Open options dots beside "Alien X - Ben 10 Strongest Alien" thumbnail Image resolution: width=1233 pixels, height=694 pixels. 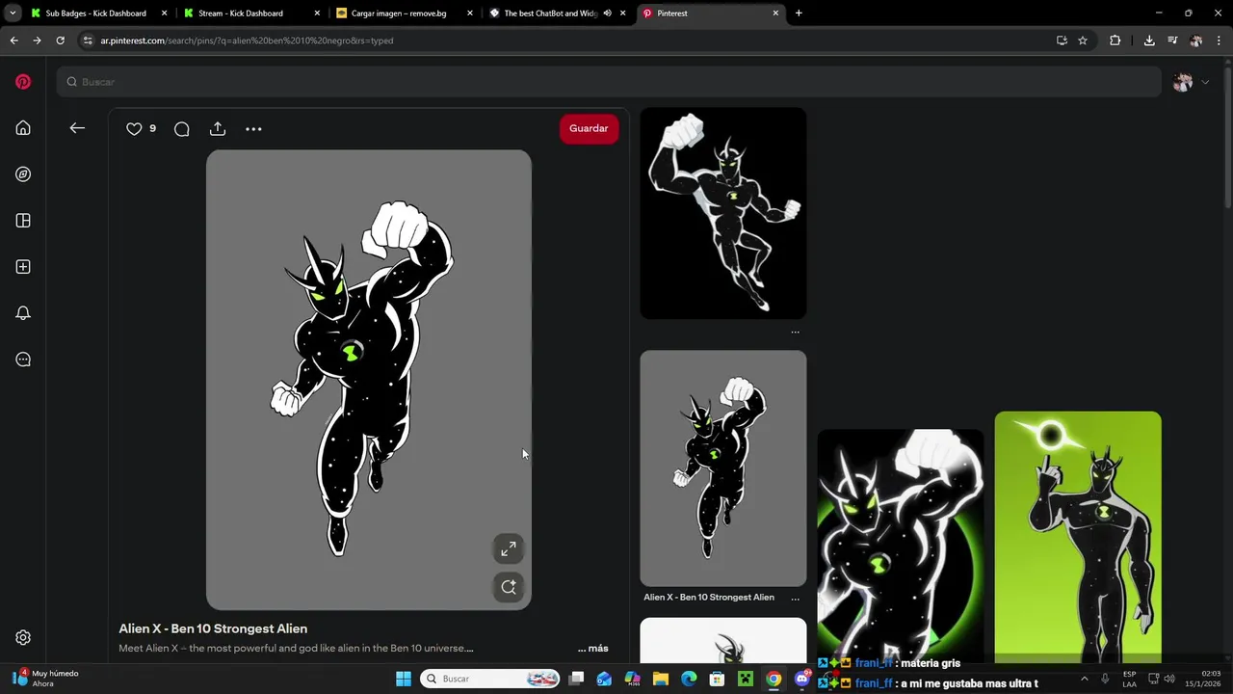[x=795, y=598]
